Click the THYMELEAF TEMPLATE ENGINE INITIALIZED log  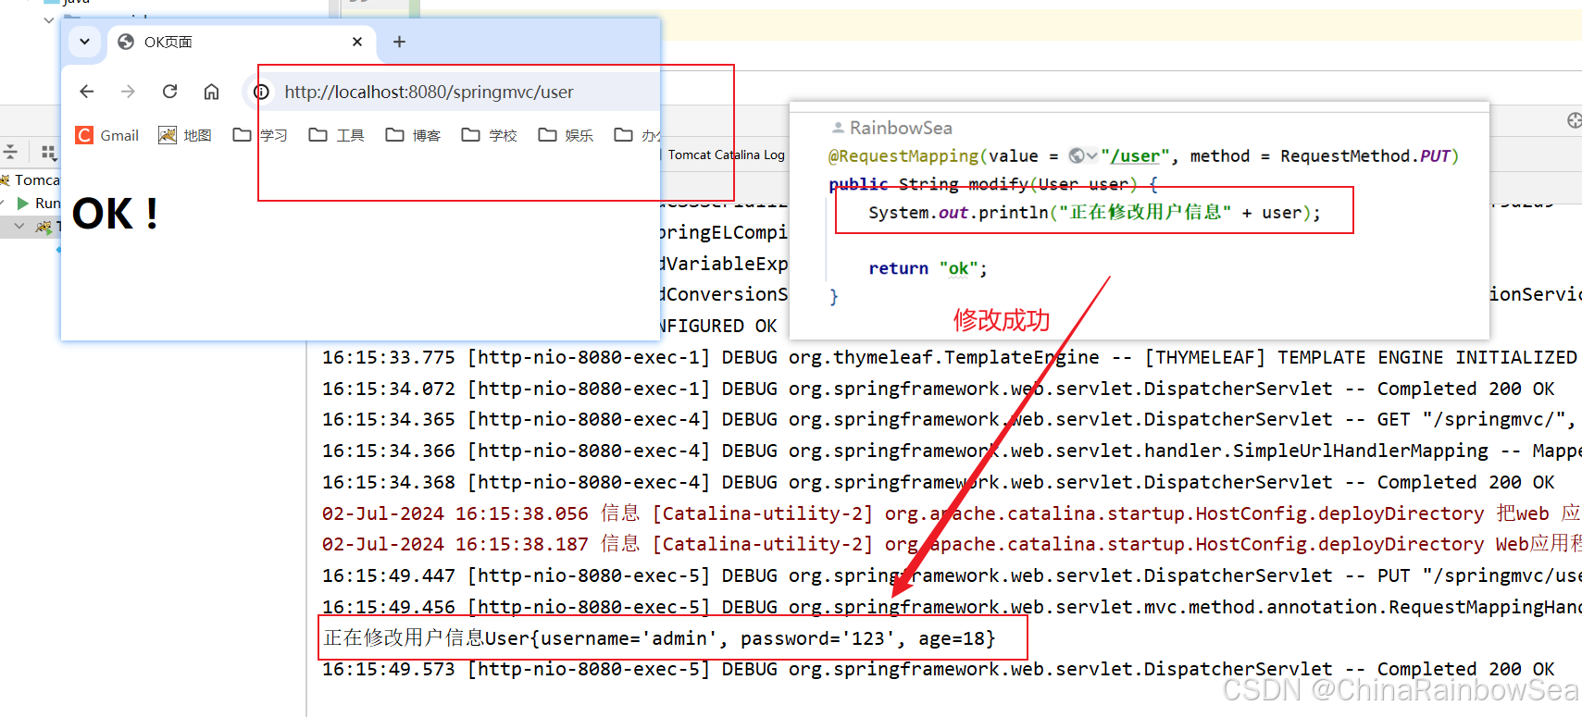click(950, 357)
